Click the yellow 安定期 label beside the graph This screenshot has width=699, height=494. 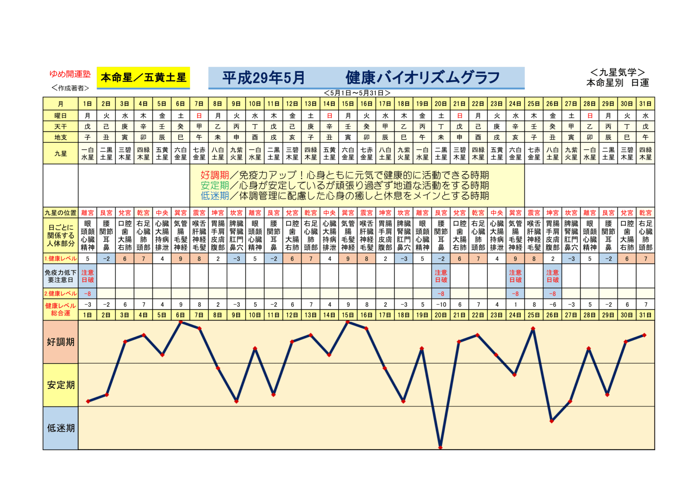[61, 385]
